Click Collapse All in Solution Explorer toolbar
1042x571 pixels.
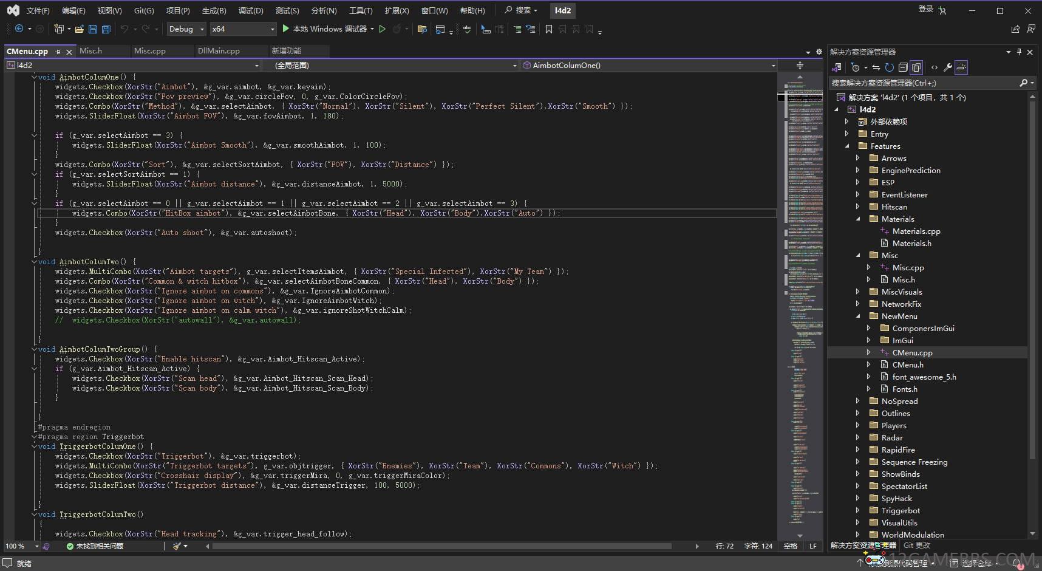(903, 67)
